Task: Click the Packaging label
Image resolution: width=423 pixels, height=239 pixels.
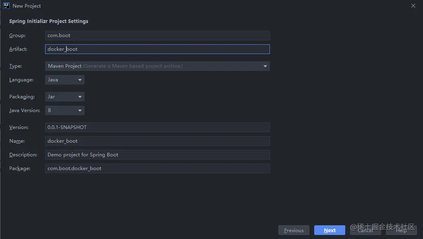Action: click(22, 97)
